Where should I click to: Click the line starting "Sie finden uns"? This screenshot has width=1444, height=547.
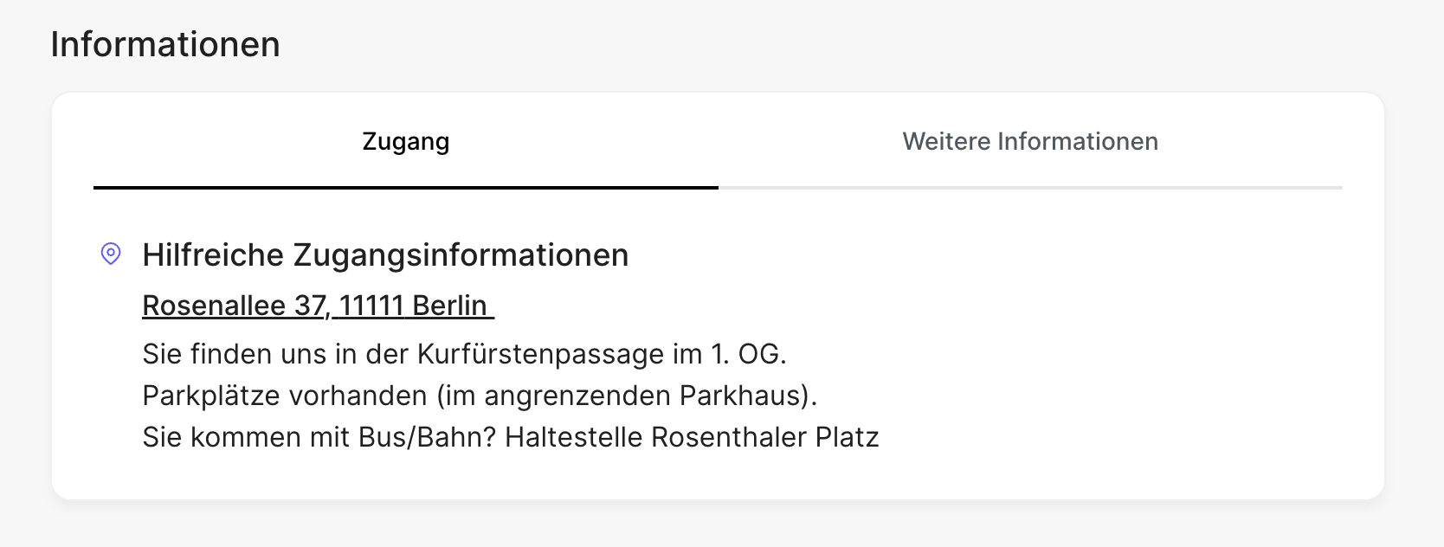[464, 354]
